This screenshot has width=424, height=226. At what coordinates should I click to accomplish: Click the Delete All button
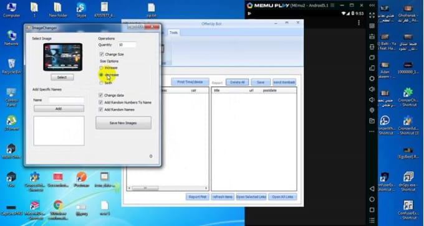[238, 82]
